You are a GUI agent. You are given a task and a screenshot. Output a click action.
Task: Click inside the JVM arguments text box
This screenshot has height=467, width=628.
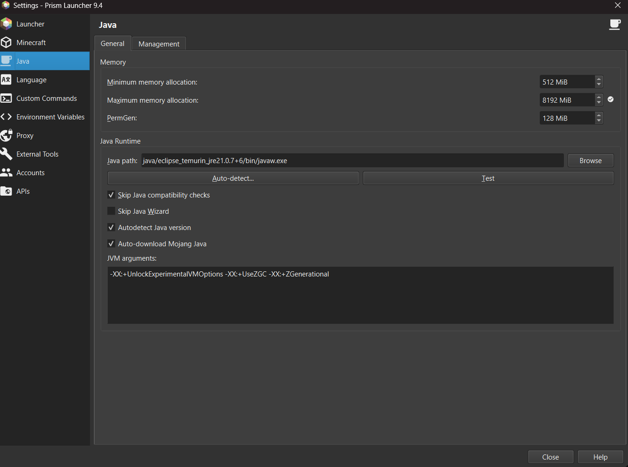click(360, 295)
